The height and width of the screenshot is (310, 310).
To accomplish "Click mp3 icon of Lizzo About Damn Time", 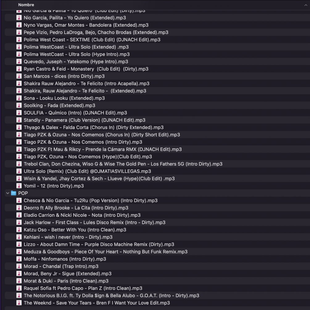I will (x=19, y=245).
